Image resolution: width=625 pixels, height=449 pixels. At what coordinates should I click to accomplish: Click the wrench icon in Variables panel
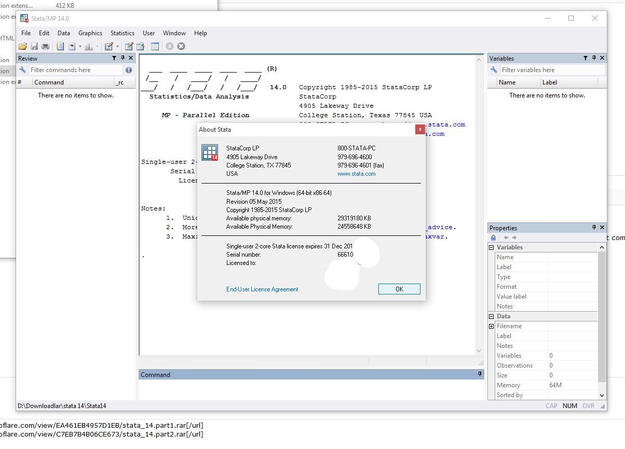point(494,70)
